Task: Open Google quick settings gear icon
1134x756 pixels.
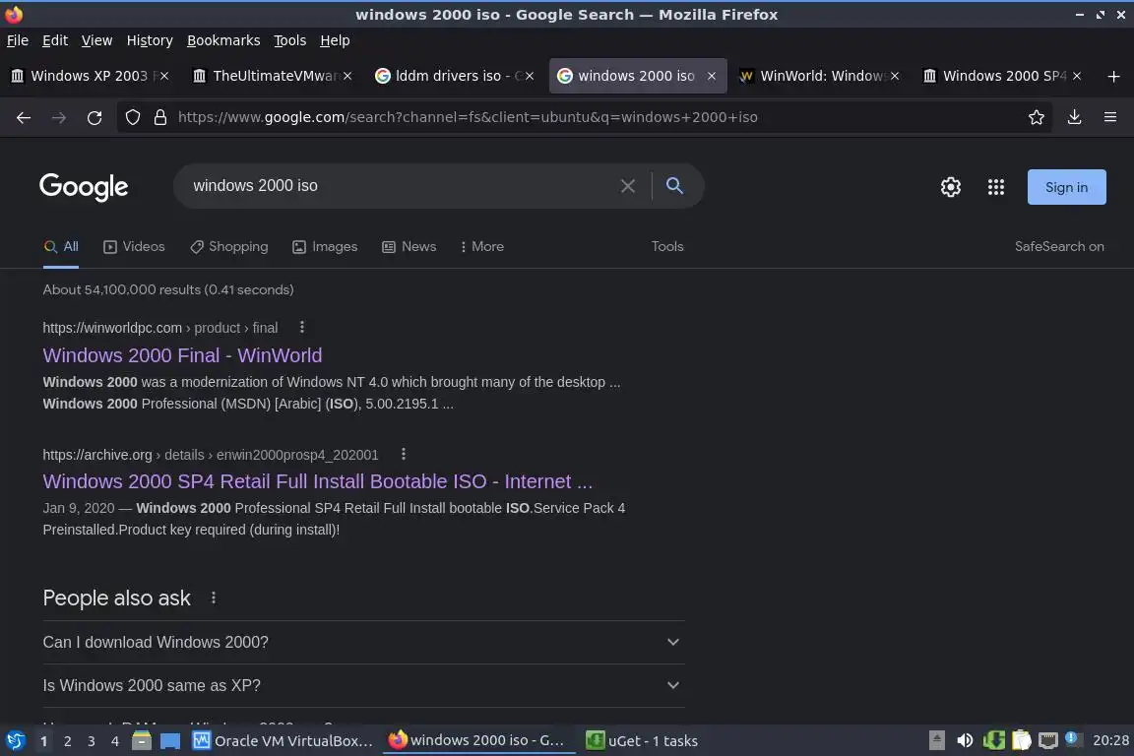Action: (950, 187)
